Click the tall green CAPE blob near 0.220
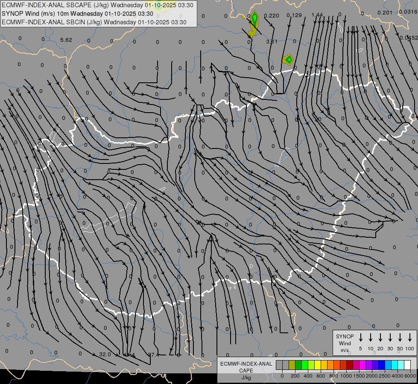Image resolution: width=418 pixels, height=384 pixels. [x=254, y=19]
